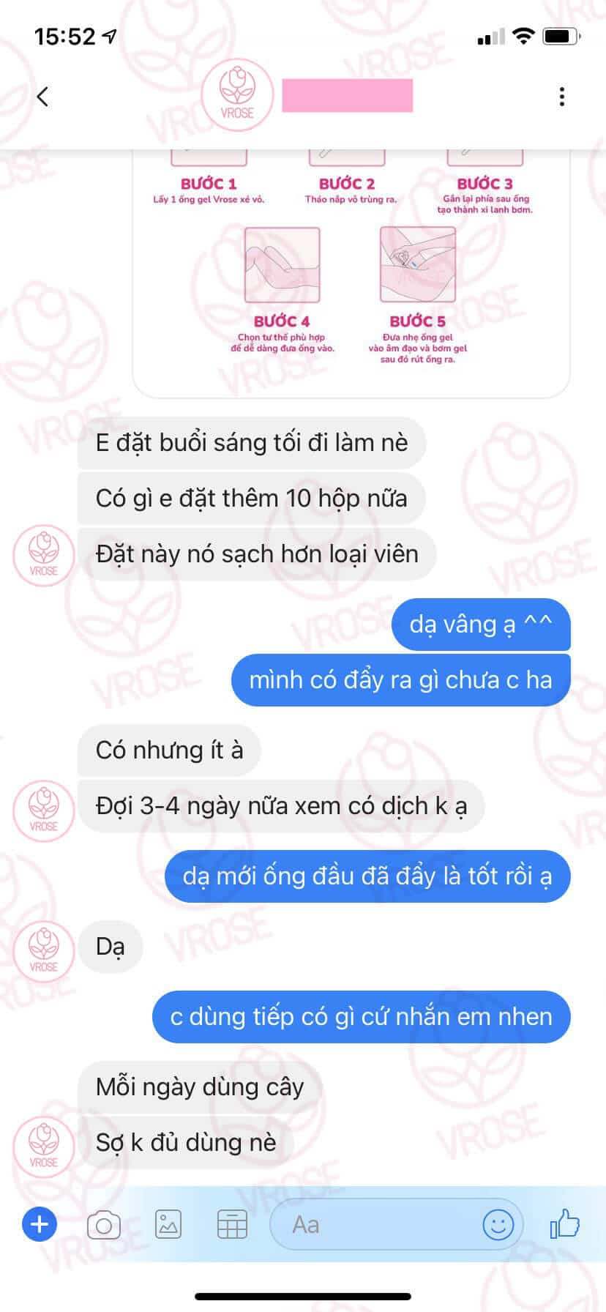Open the three-dot options menu
The width and height of the screenshot is (606, 1312).
click(561, 97)
